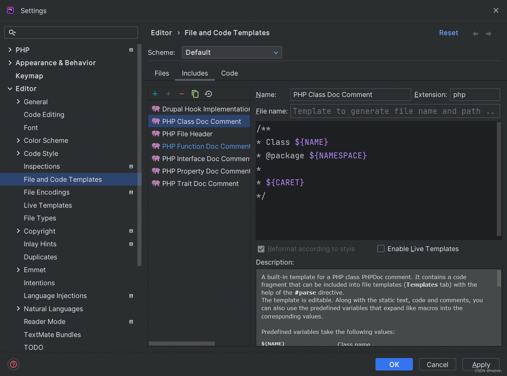This screenshot has width=507, height=376.
Task: Click elephant icon of PHP Trait Doc Comment
Action: click(x=156, y=183)
